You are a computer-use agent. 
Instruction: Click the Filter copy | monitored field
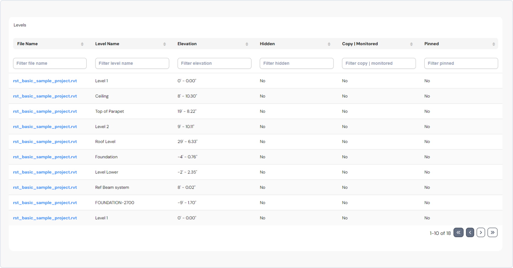tap(379, 63)
